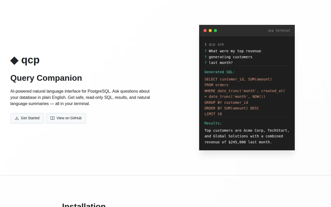Click 'and Global Solutions with a combined' line
Image resolution: width=331 pixels, height=207 pixels.
(244, 136)
